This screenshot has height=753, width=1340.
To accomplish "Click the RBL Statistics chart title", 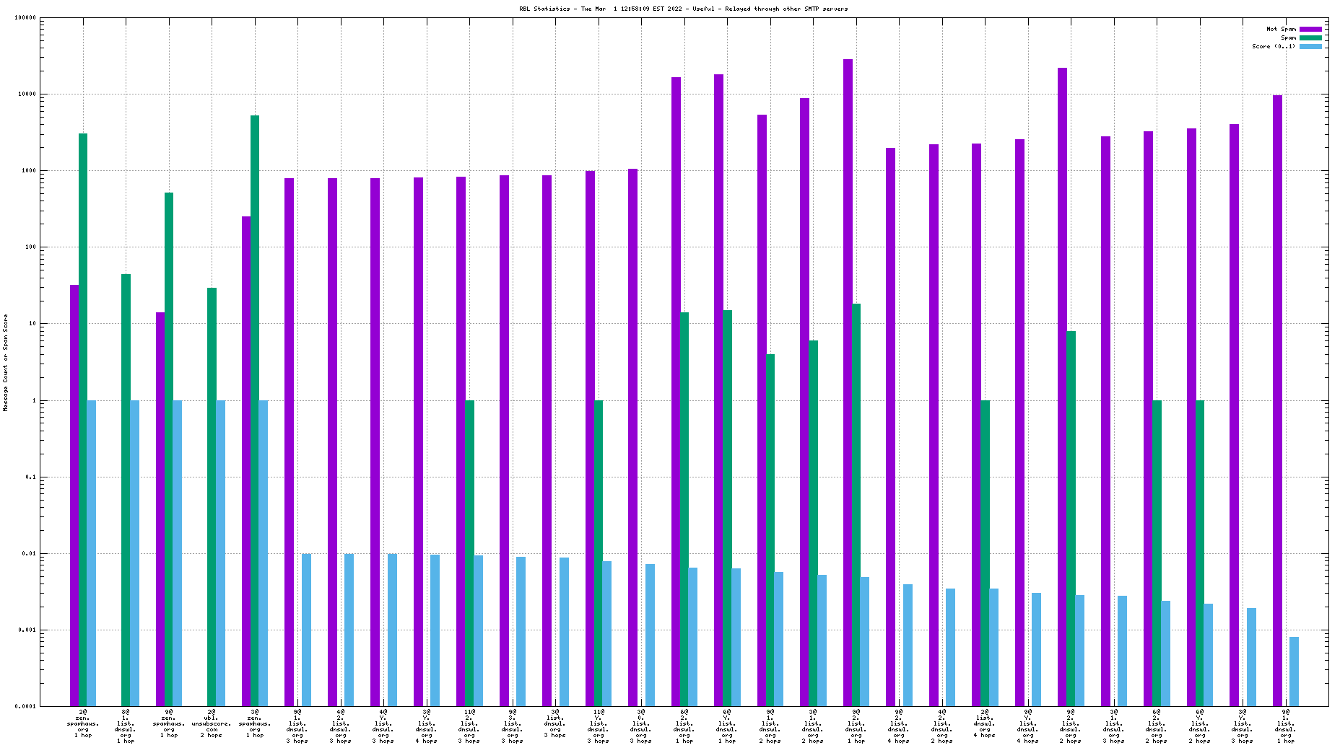I will (683, 9).
